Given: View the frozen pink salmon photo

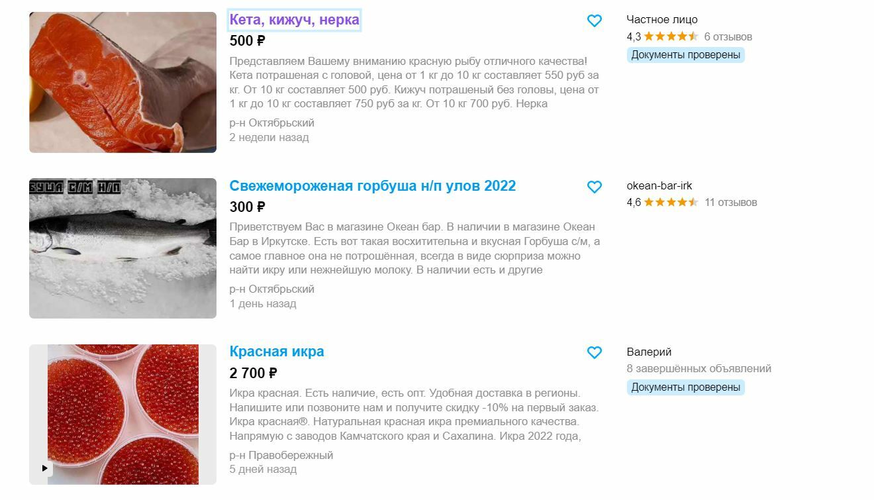Looking at the screenshot, I should click(122, 248).
